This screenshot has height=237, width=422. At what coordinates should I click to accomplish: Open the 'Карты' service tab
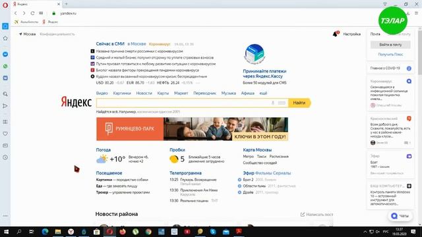coord(163,93)
